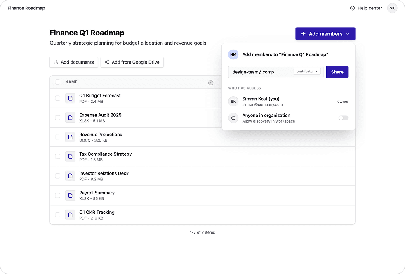Click the HM avatar in share popup
The height and width of the screenshot is (274, 405).
(x=233, y=54)
